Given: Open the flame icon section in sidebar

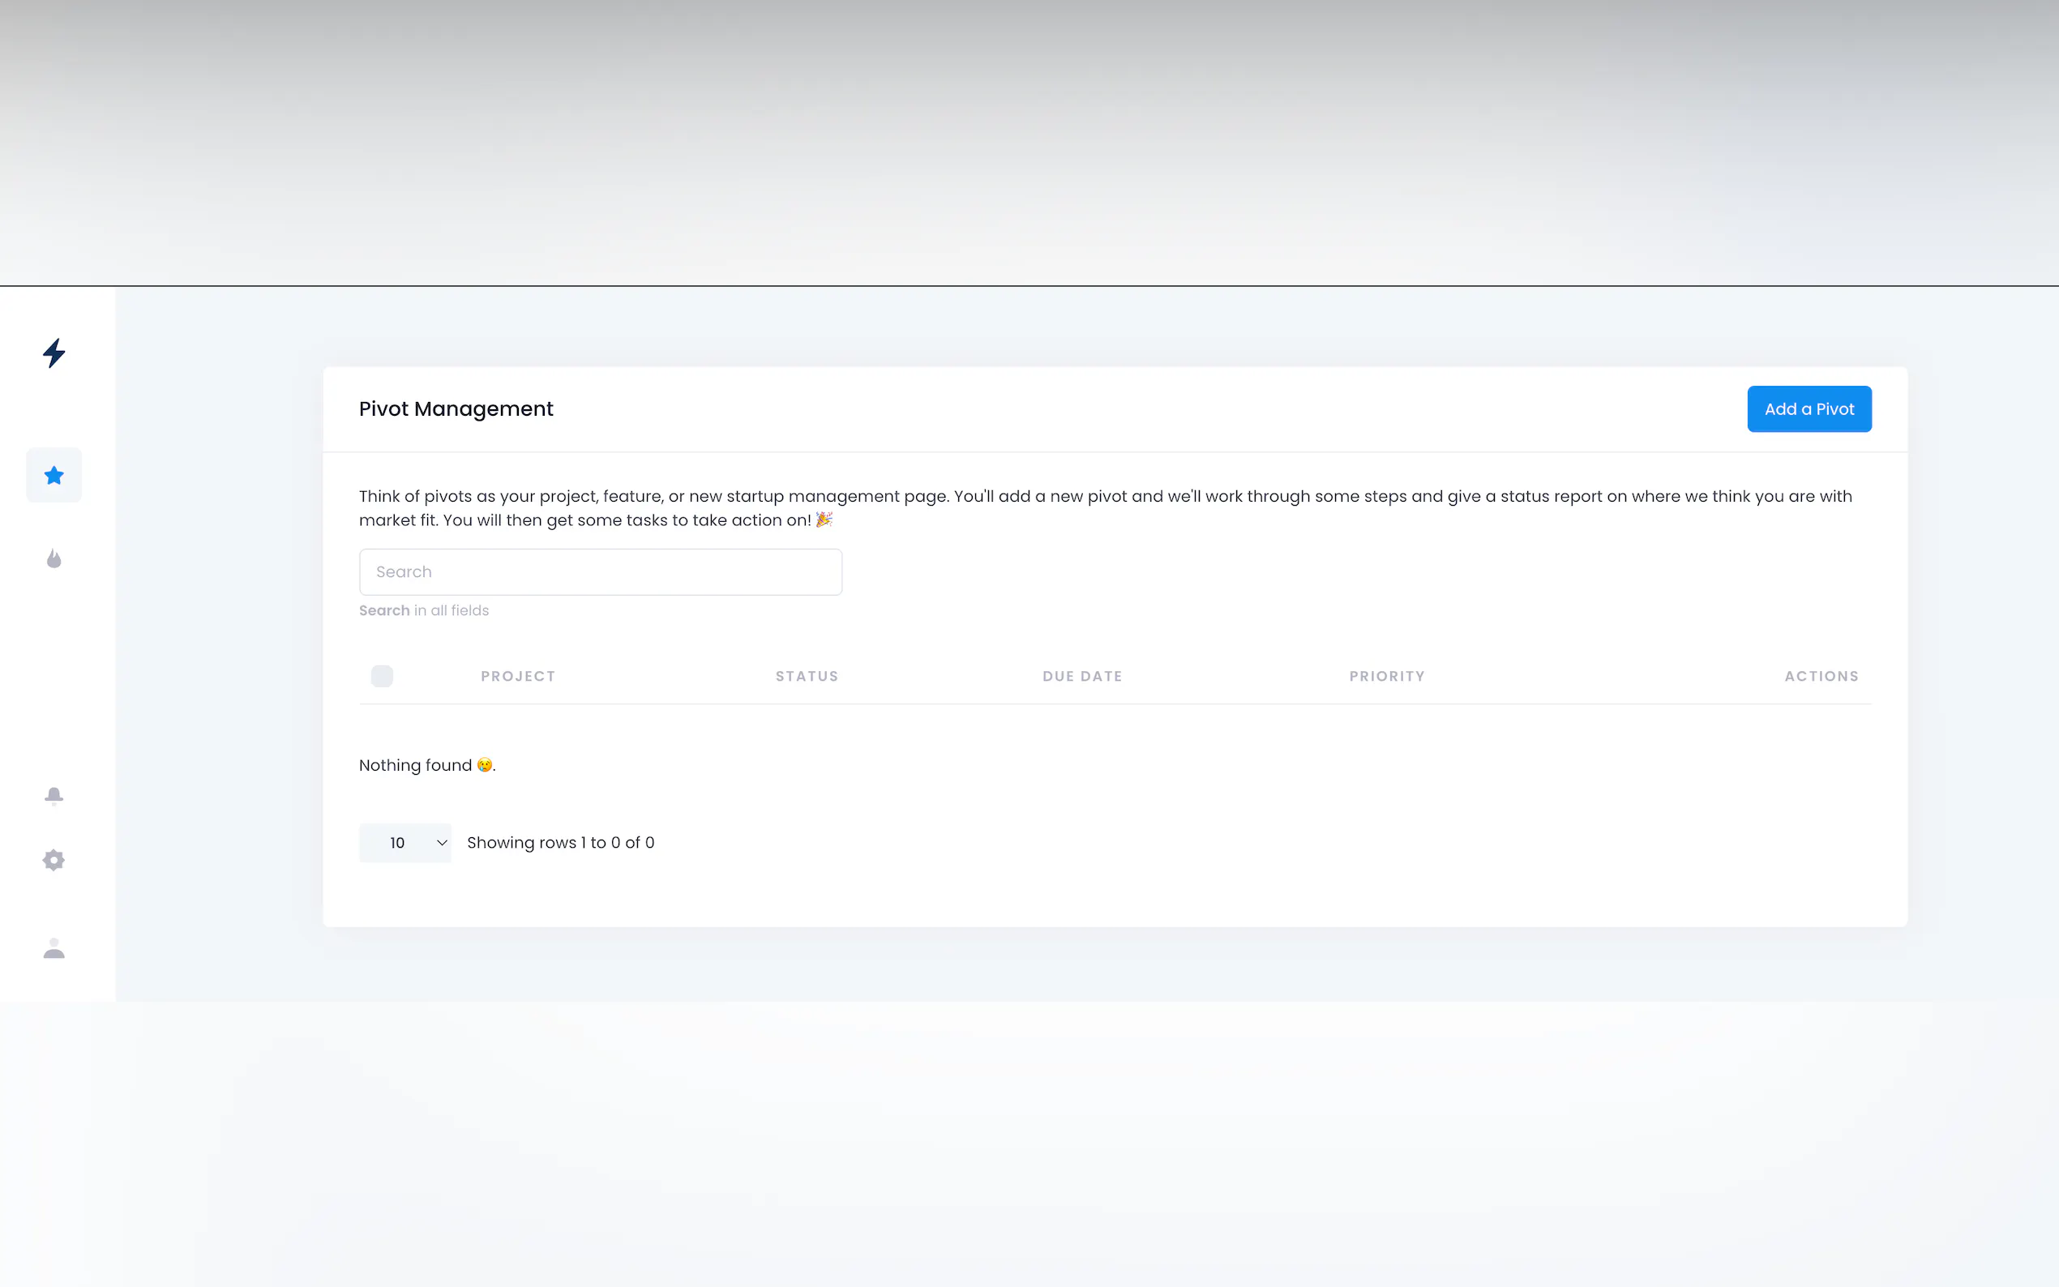Looking at the screenshot, I should tap(54, 558).
